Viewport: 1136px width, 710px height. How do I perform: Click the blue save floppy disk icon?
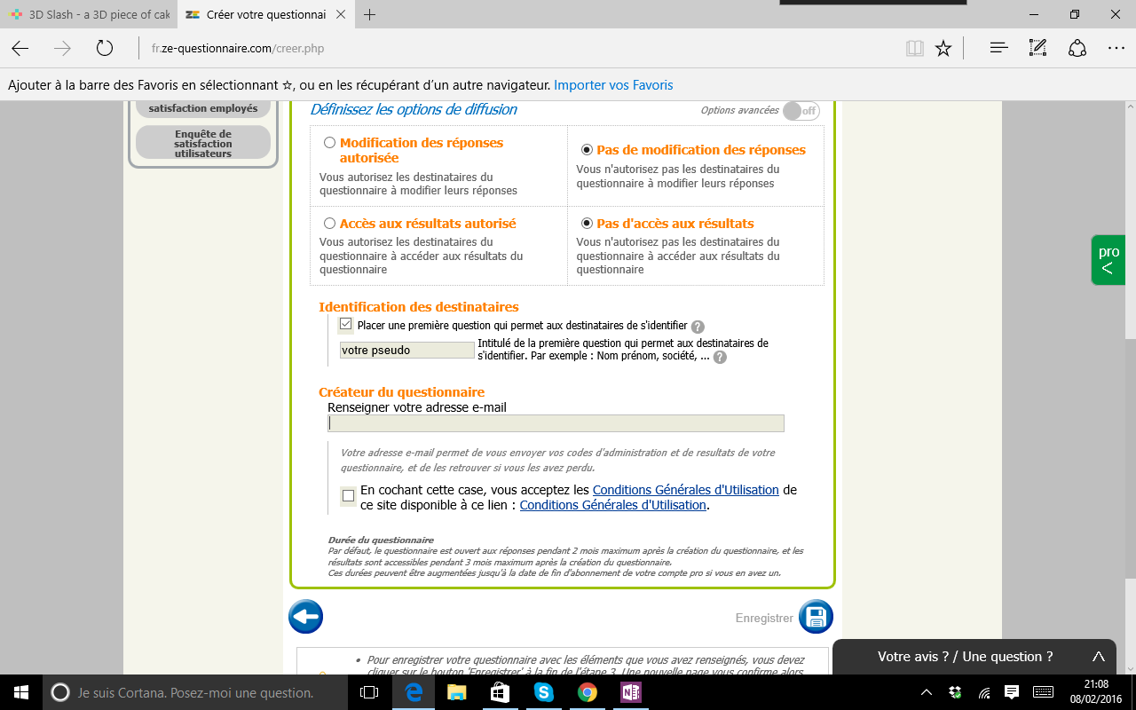coord(816,617)
